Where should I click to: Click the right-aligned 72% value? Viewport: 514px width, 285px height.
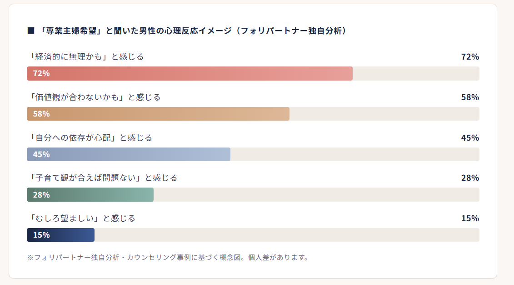(470, 57)
